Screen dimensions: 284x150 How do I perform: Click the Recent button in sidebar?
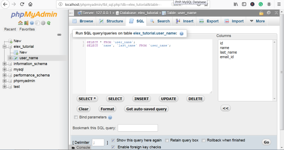tap(10, 30)
